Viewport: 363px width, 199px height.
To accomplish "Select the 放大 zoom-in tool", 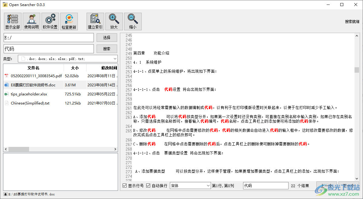I will coord(114,21).
